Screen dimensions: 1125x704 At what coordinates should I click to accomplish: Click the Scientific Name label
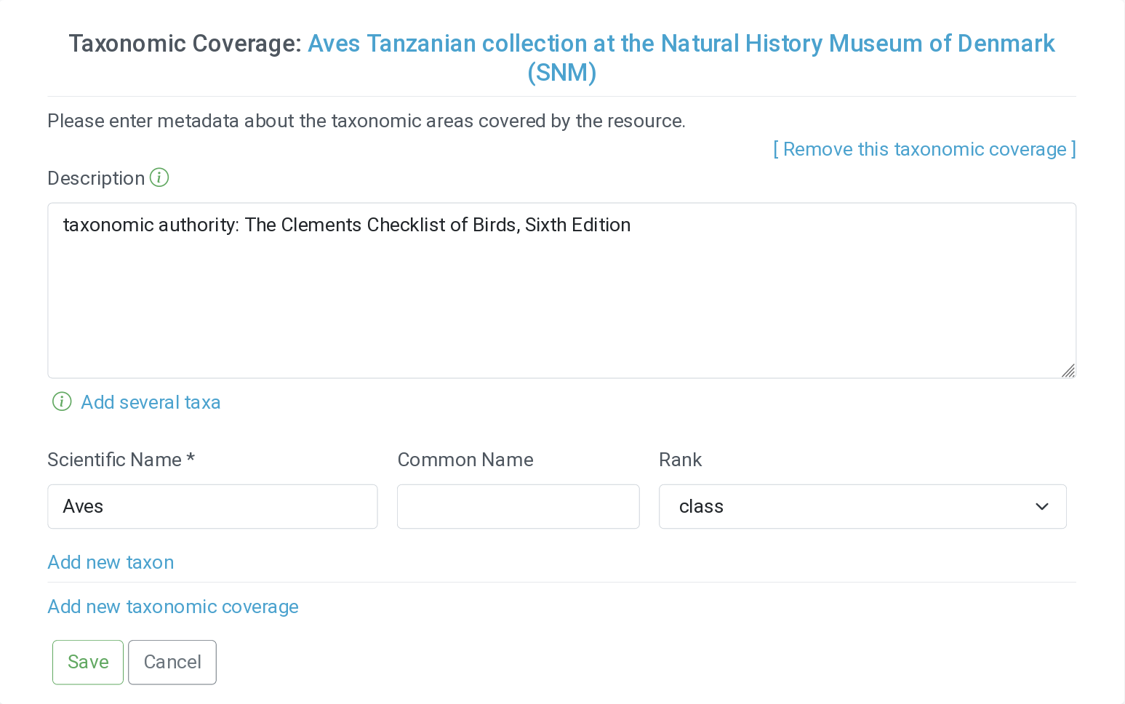tap(114, 460)
